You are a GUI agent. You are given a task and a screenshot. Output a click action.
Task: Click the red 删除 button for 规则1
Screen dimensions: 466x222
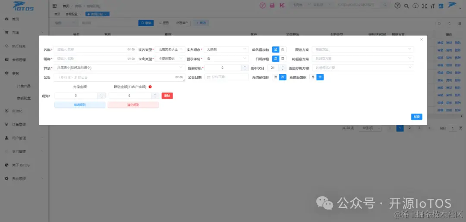coord(167,96)
